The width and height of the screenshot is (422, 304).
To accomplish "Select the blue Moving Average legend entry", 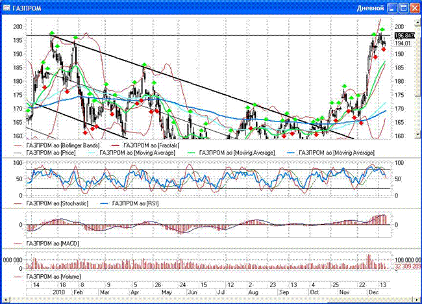I will [x=330, y=153].
